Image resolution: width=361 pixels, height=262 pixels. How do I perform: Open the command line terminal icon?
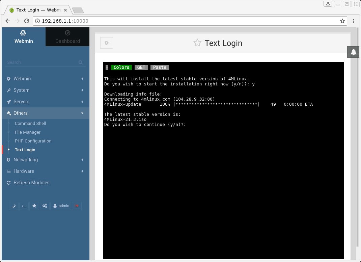(x=24, y=206)
